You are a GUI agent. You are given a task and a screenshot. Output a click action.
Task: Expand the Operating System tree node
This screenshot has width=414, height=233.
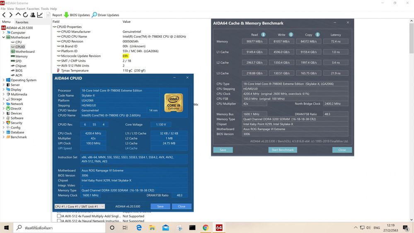[3, 80]
